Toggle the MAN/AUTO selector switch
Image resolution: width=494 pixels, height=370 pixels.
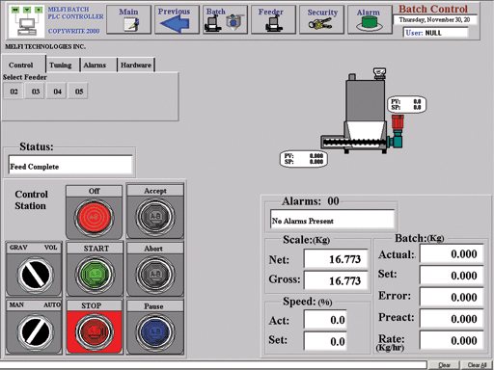pos(35,332)
